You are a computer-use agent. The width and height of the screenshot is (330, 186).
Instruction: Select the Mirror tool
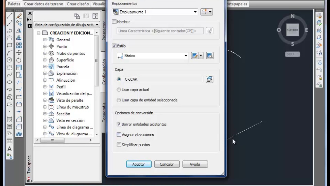pos(19,30)
